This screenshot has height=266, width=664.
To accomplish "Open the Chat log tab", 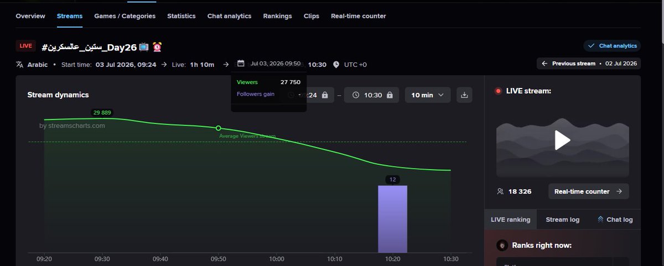I will [615, 220].
